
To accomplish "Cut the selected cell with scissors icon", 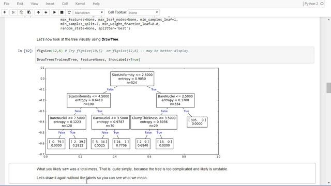I will click(x=13, y=12).
